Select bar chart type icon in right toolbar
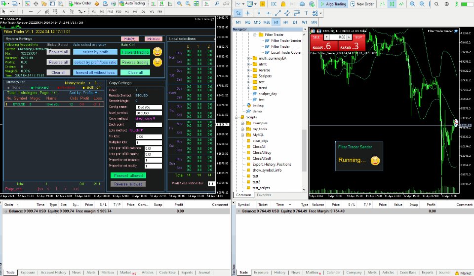The height and width of the screenshot is (276, 474). (x=383, y=4)
